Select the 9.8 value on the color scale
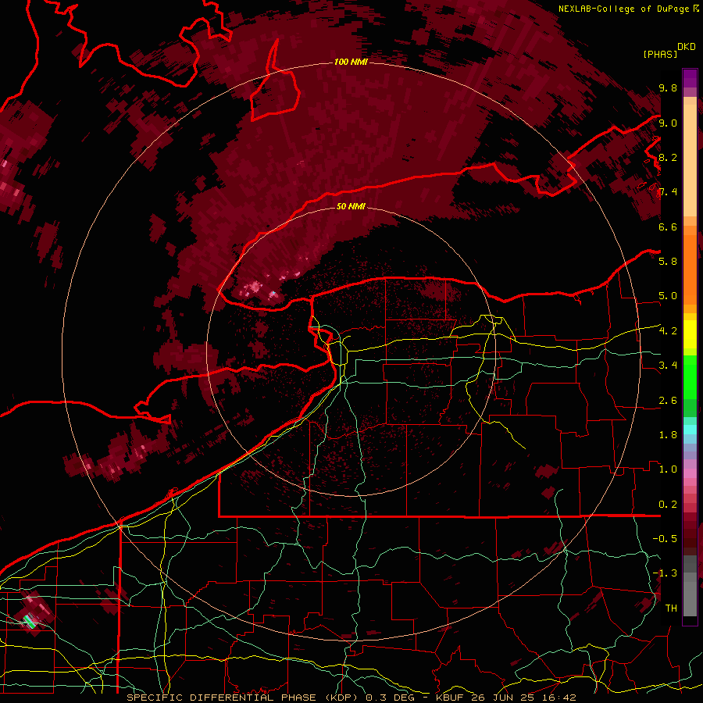The width and height of the screenshot is (703, 703). 668,87
